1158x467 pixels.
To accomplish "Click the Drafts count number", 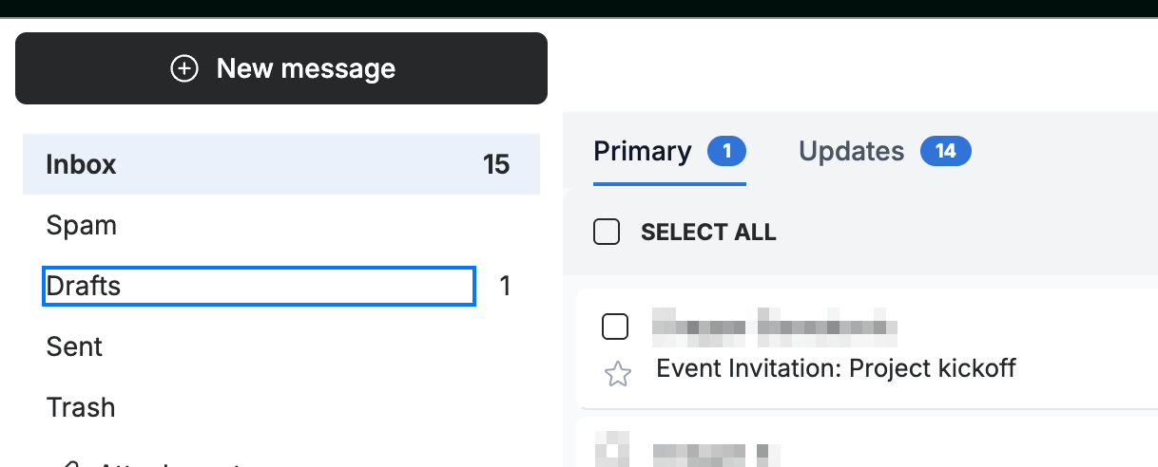I will click(x=506, y=286).
